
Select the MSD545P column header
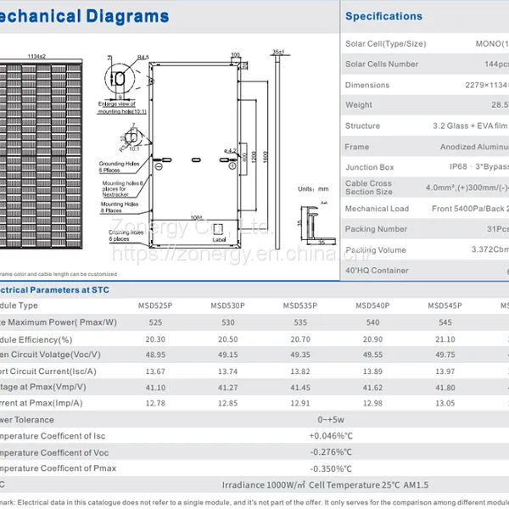[445, 305]
